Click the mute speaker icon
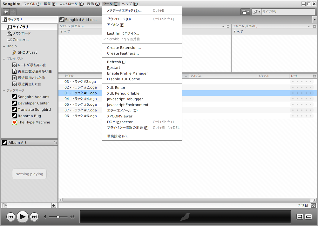The image size is (318, 226). point(45,217)
